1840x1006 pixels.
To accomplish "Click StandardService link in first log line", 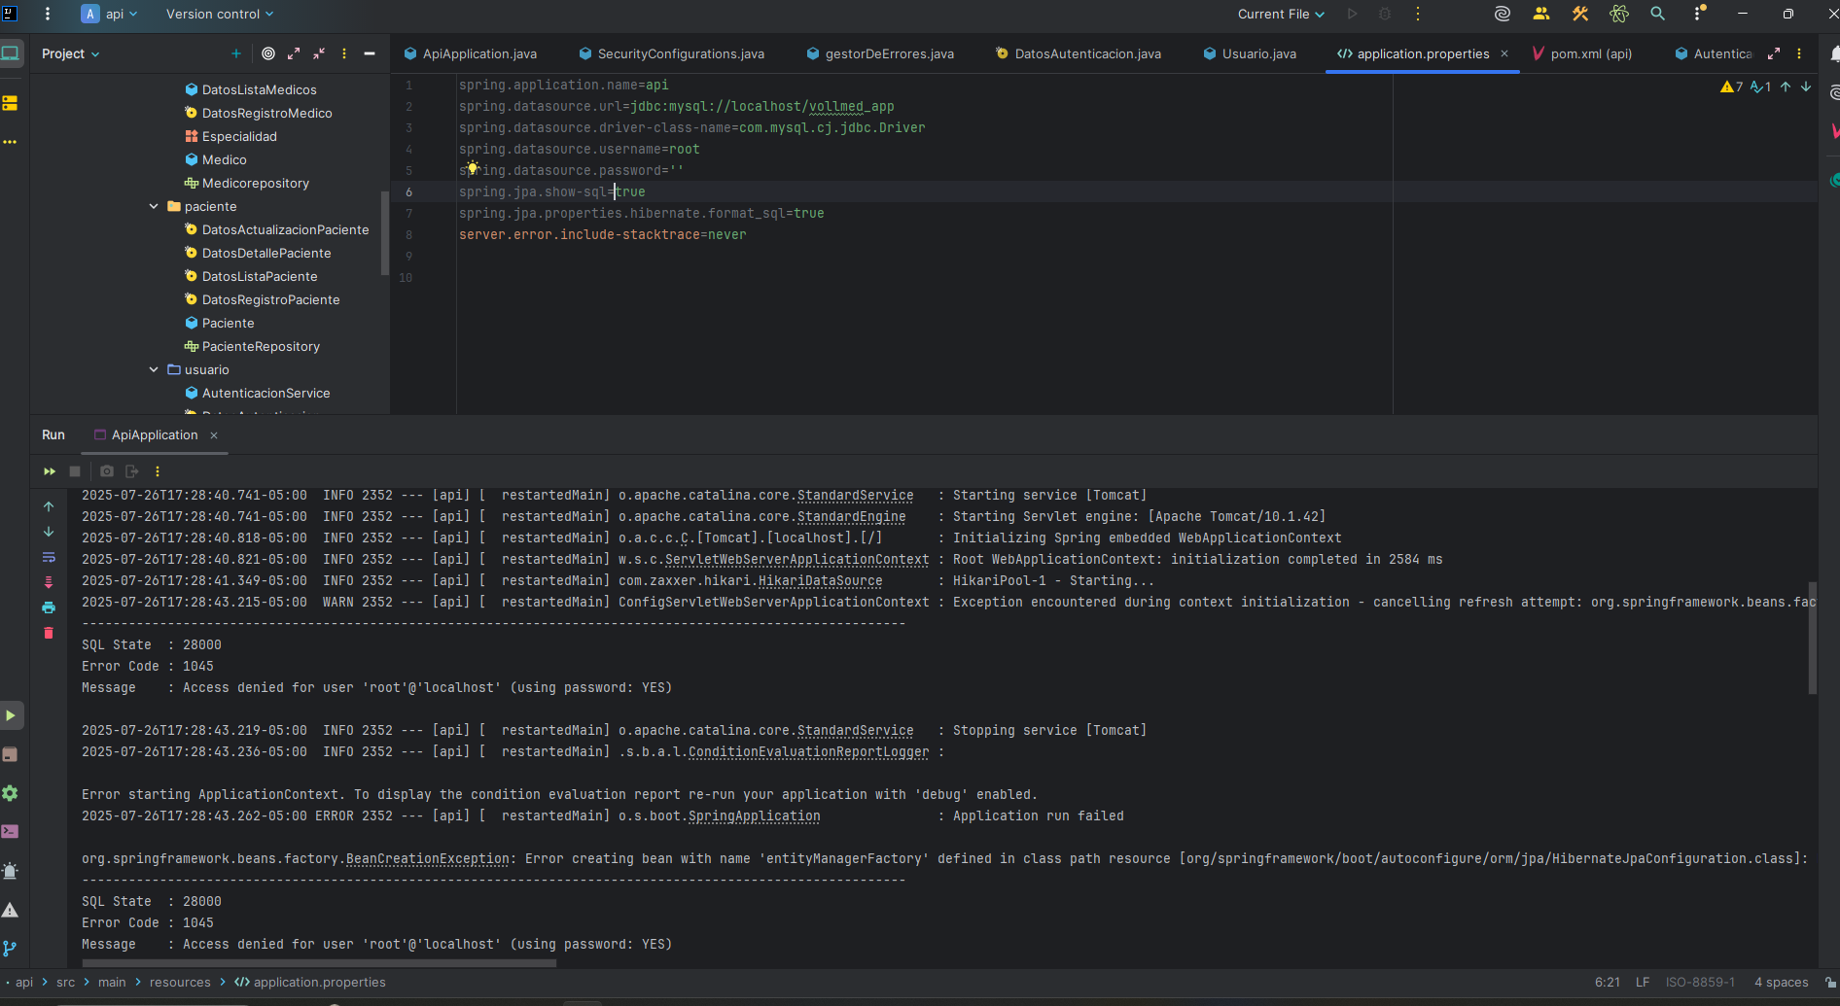I will [855, 496].
